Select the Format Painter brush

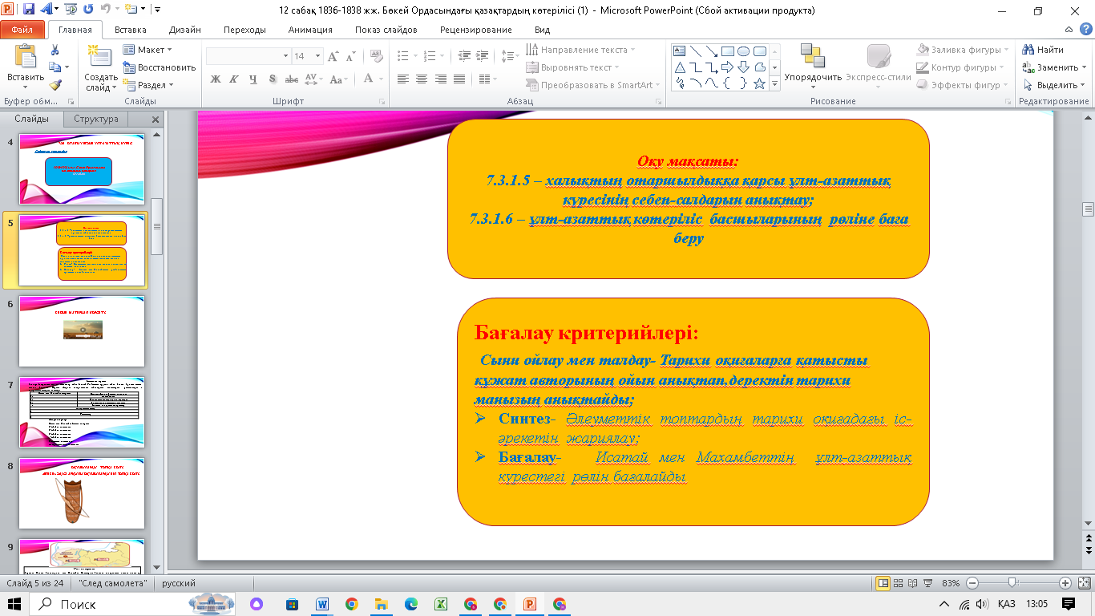pos(55,85)
